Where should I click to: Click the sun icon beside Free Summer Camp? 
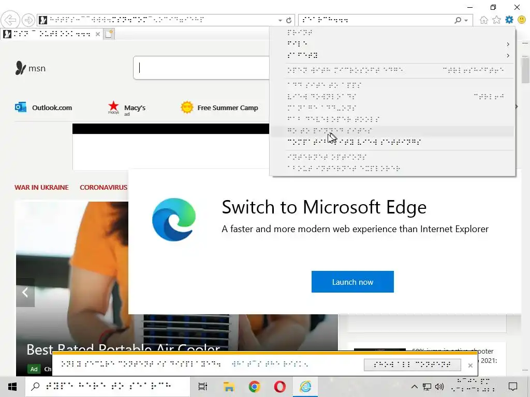(187, 108)
